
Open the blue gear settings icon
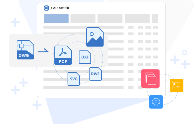(156, 102)
